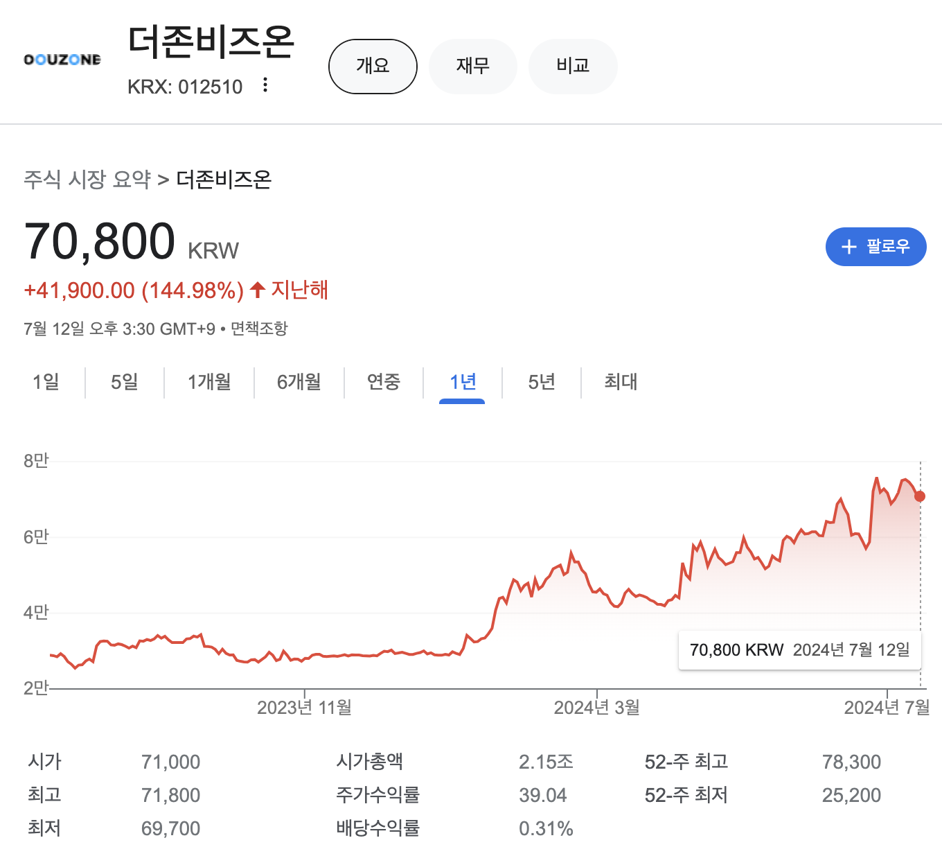The height and width of the screenshot is (847, 942).
Task: Click the red endpoint marker on chart
Action: pyautogui.click(x=920, y=496)
